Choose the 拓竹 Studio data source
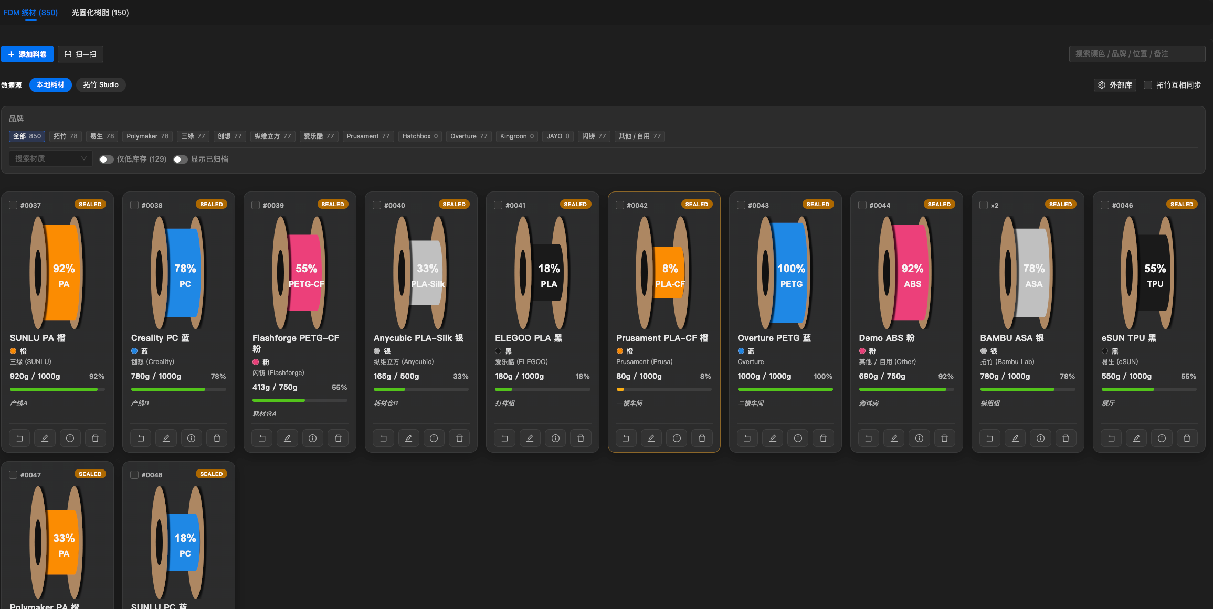 (101, 85)
